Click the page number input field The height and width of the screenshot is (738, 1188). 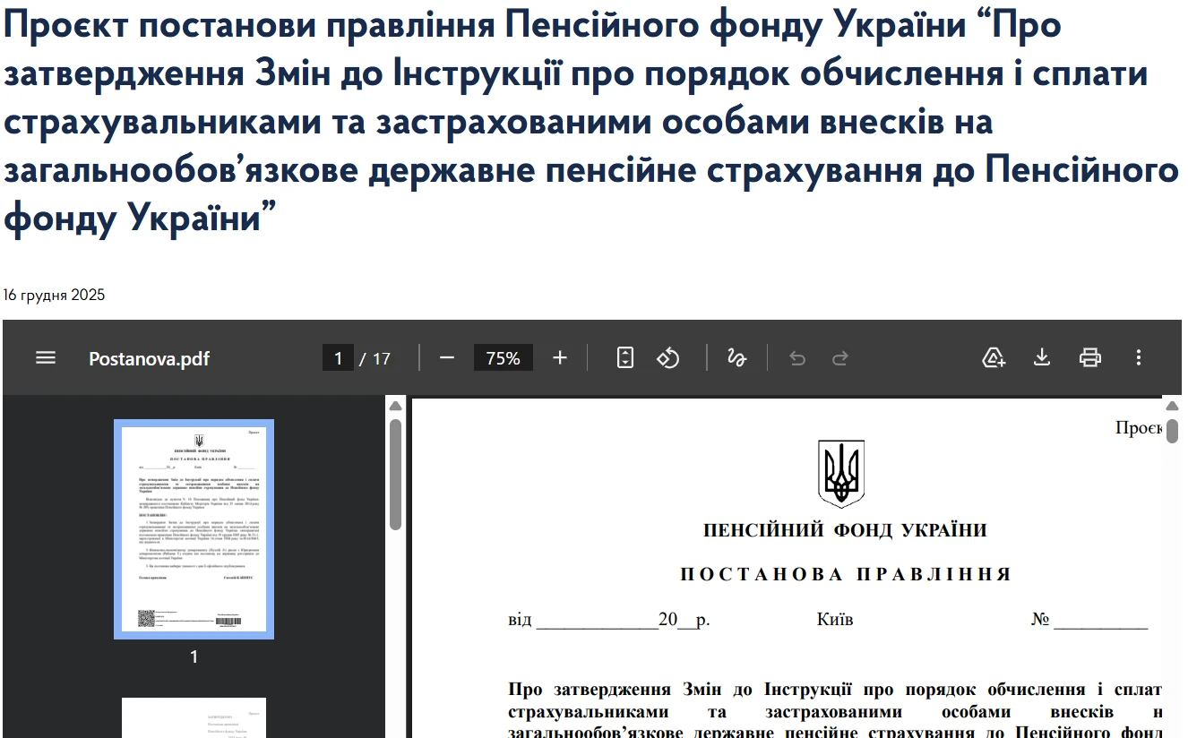338,356
